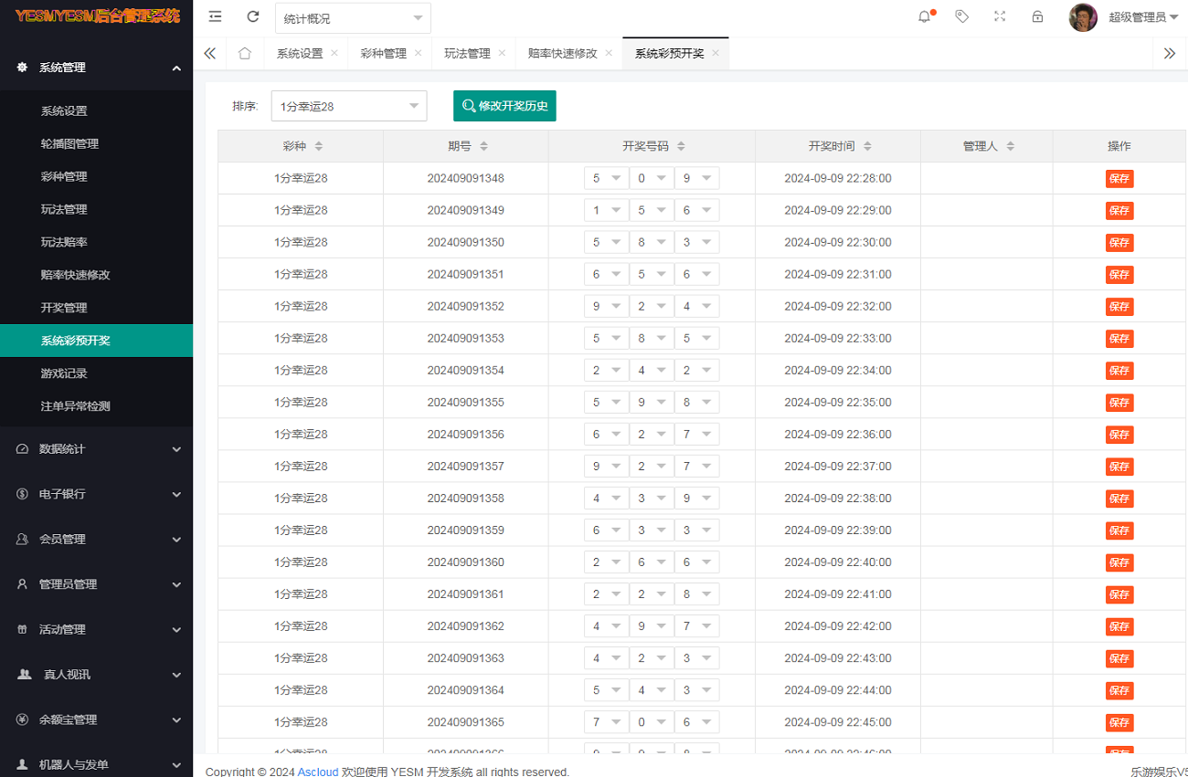This screenshot has width=1188, height=777.
Task: Click the sidebar collapse menu icon
Action: click(x=215, y=16)
